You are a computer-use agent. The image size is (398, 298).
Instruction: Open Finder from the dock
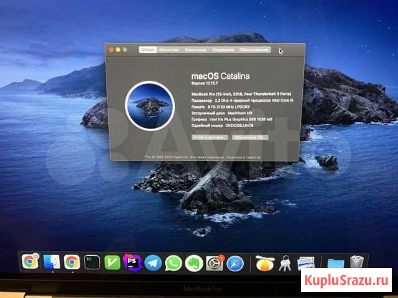pos(52,262)
